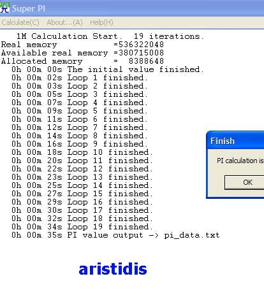264x302 pixels.
Task: Click the 'Loop 1 finished' line
Action: pyautogui.click(x=80, y=78)
